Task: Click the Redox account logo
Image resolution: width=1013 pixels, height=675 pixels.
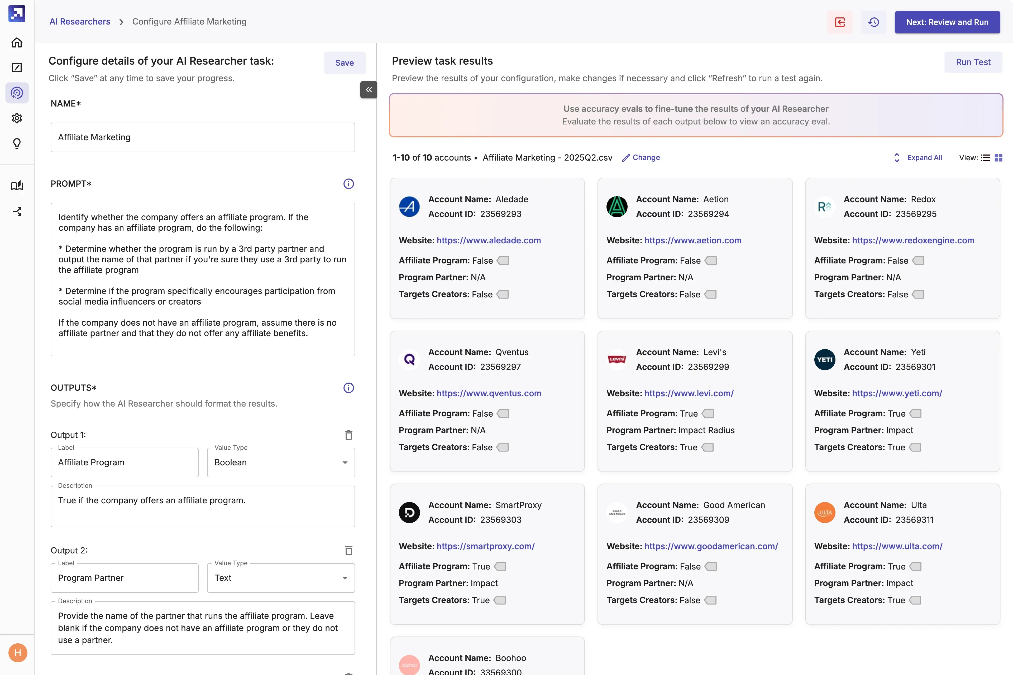Action: 824,207
